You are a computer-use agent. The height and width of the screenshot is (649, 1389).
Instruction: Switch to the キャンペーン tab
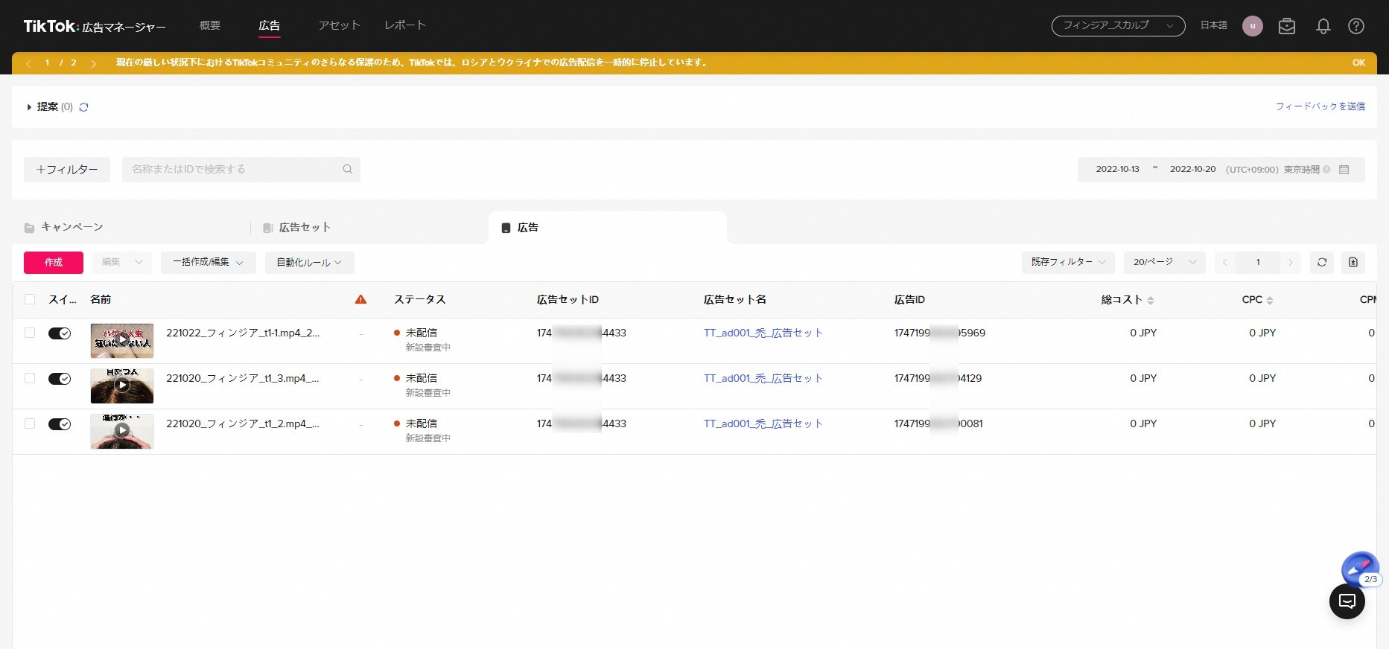(x=71, y=227)
